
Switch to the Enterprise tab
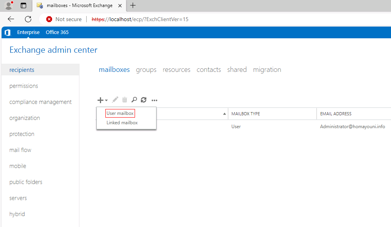28,32
